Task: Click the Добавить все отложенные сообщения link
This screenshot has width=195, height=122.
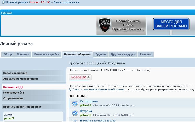Action: click(x=96, y=90)
